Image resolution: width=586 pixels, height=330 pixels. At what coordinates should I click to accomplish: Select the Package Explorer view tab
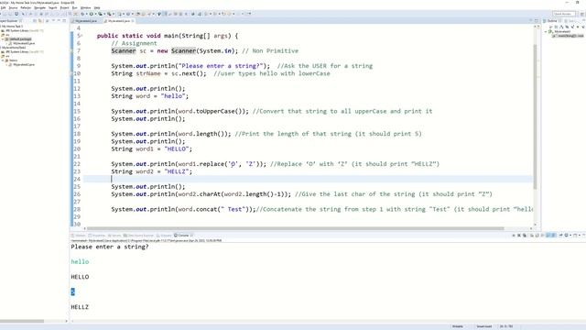9,21
